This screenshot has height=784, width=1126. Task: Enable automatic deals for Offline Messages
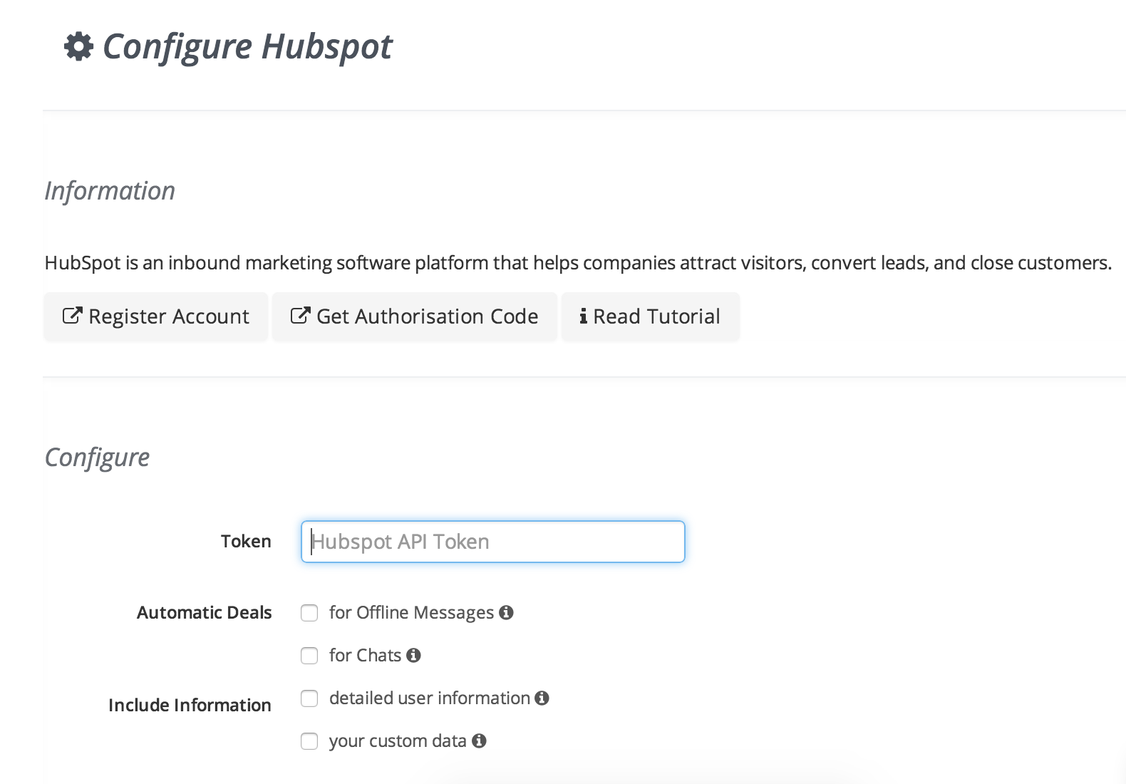(x=309, y=613)
